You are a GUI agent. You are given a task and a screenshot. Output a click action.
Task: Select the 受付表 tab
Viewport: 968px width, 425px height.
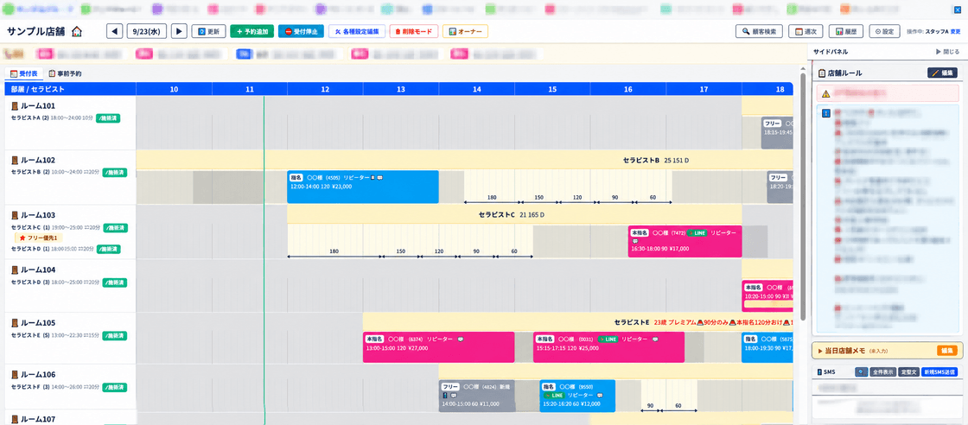pyautogui.click(x=23, y=74)
